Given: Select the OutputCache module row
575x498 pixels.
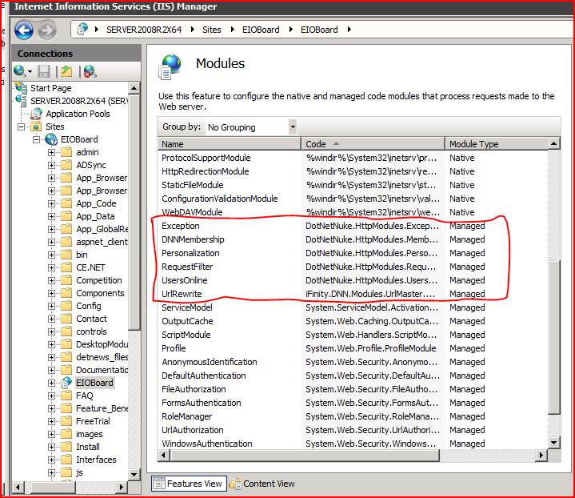Looking at the screenshot, I should click(x=353, y=321).
